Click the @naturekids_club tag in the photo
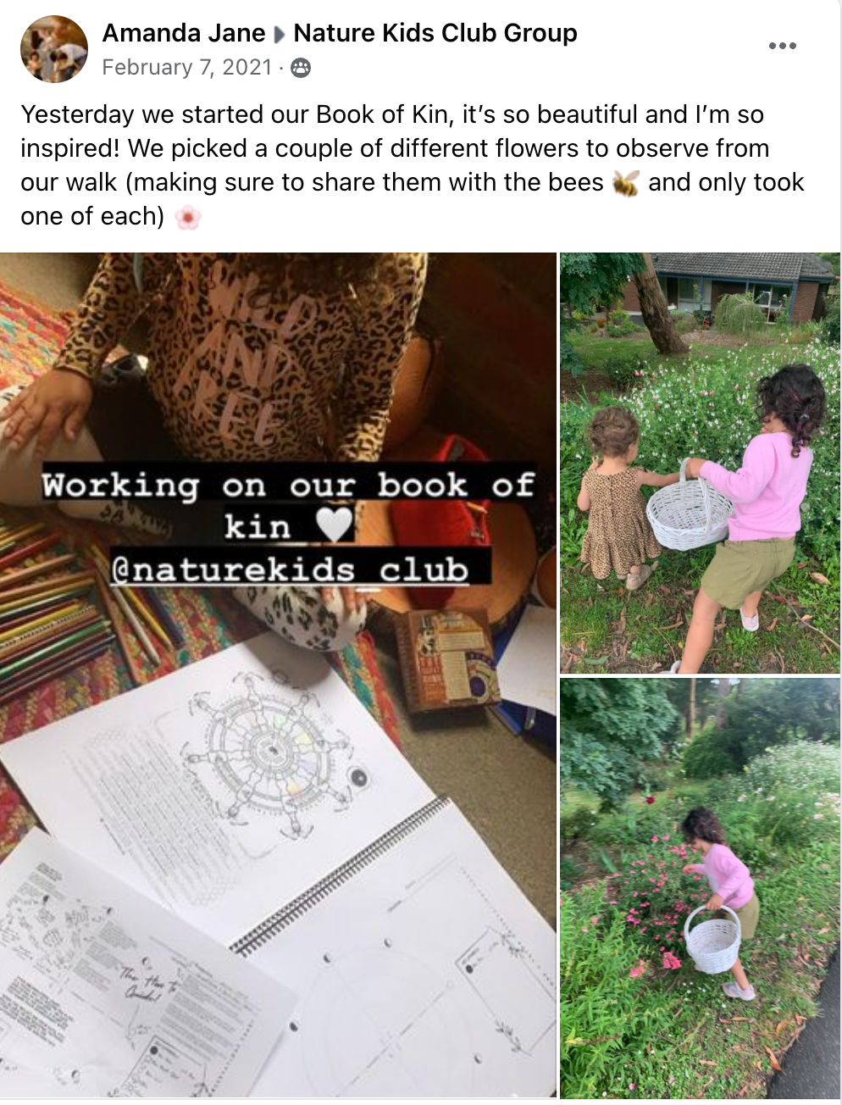Viewport: 842px width, 1105px height. click(290, 568)
